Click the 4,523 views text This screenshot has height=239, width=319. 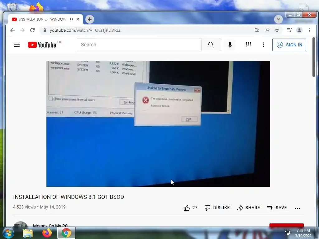(x=24, y=207)
